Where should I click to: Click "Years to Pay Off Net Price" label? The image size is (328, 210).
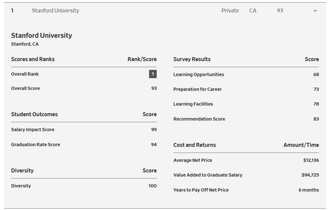tap(201, 190)
